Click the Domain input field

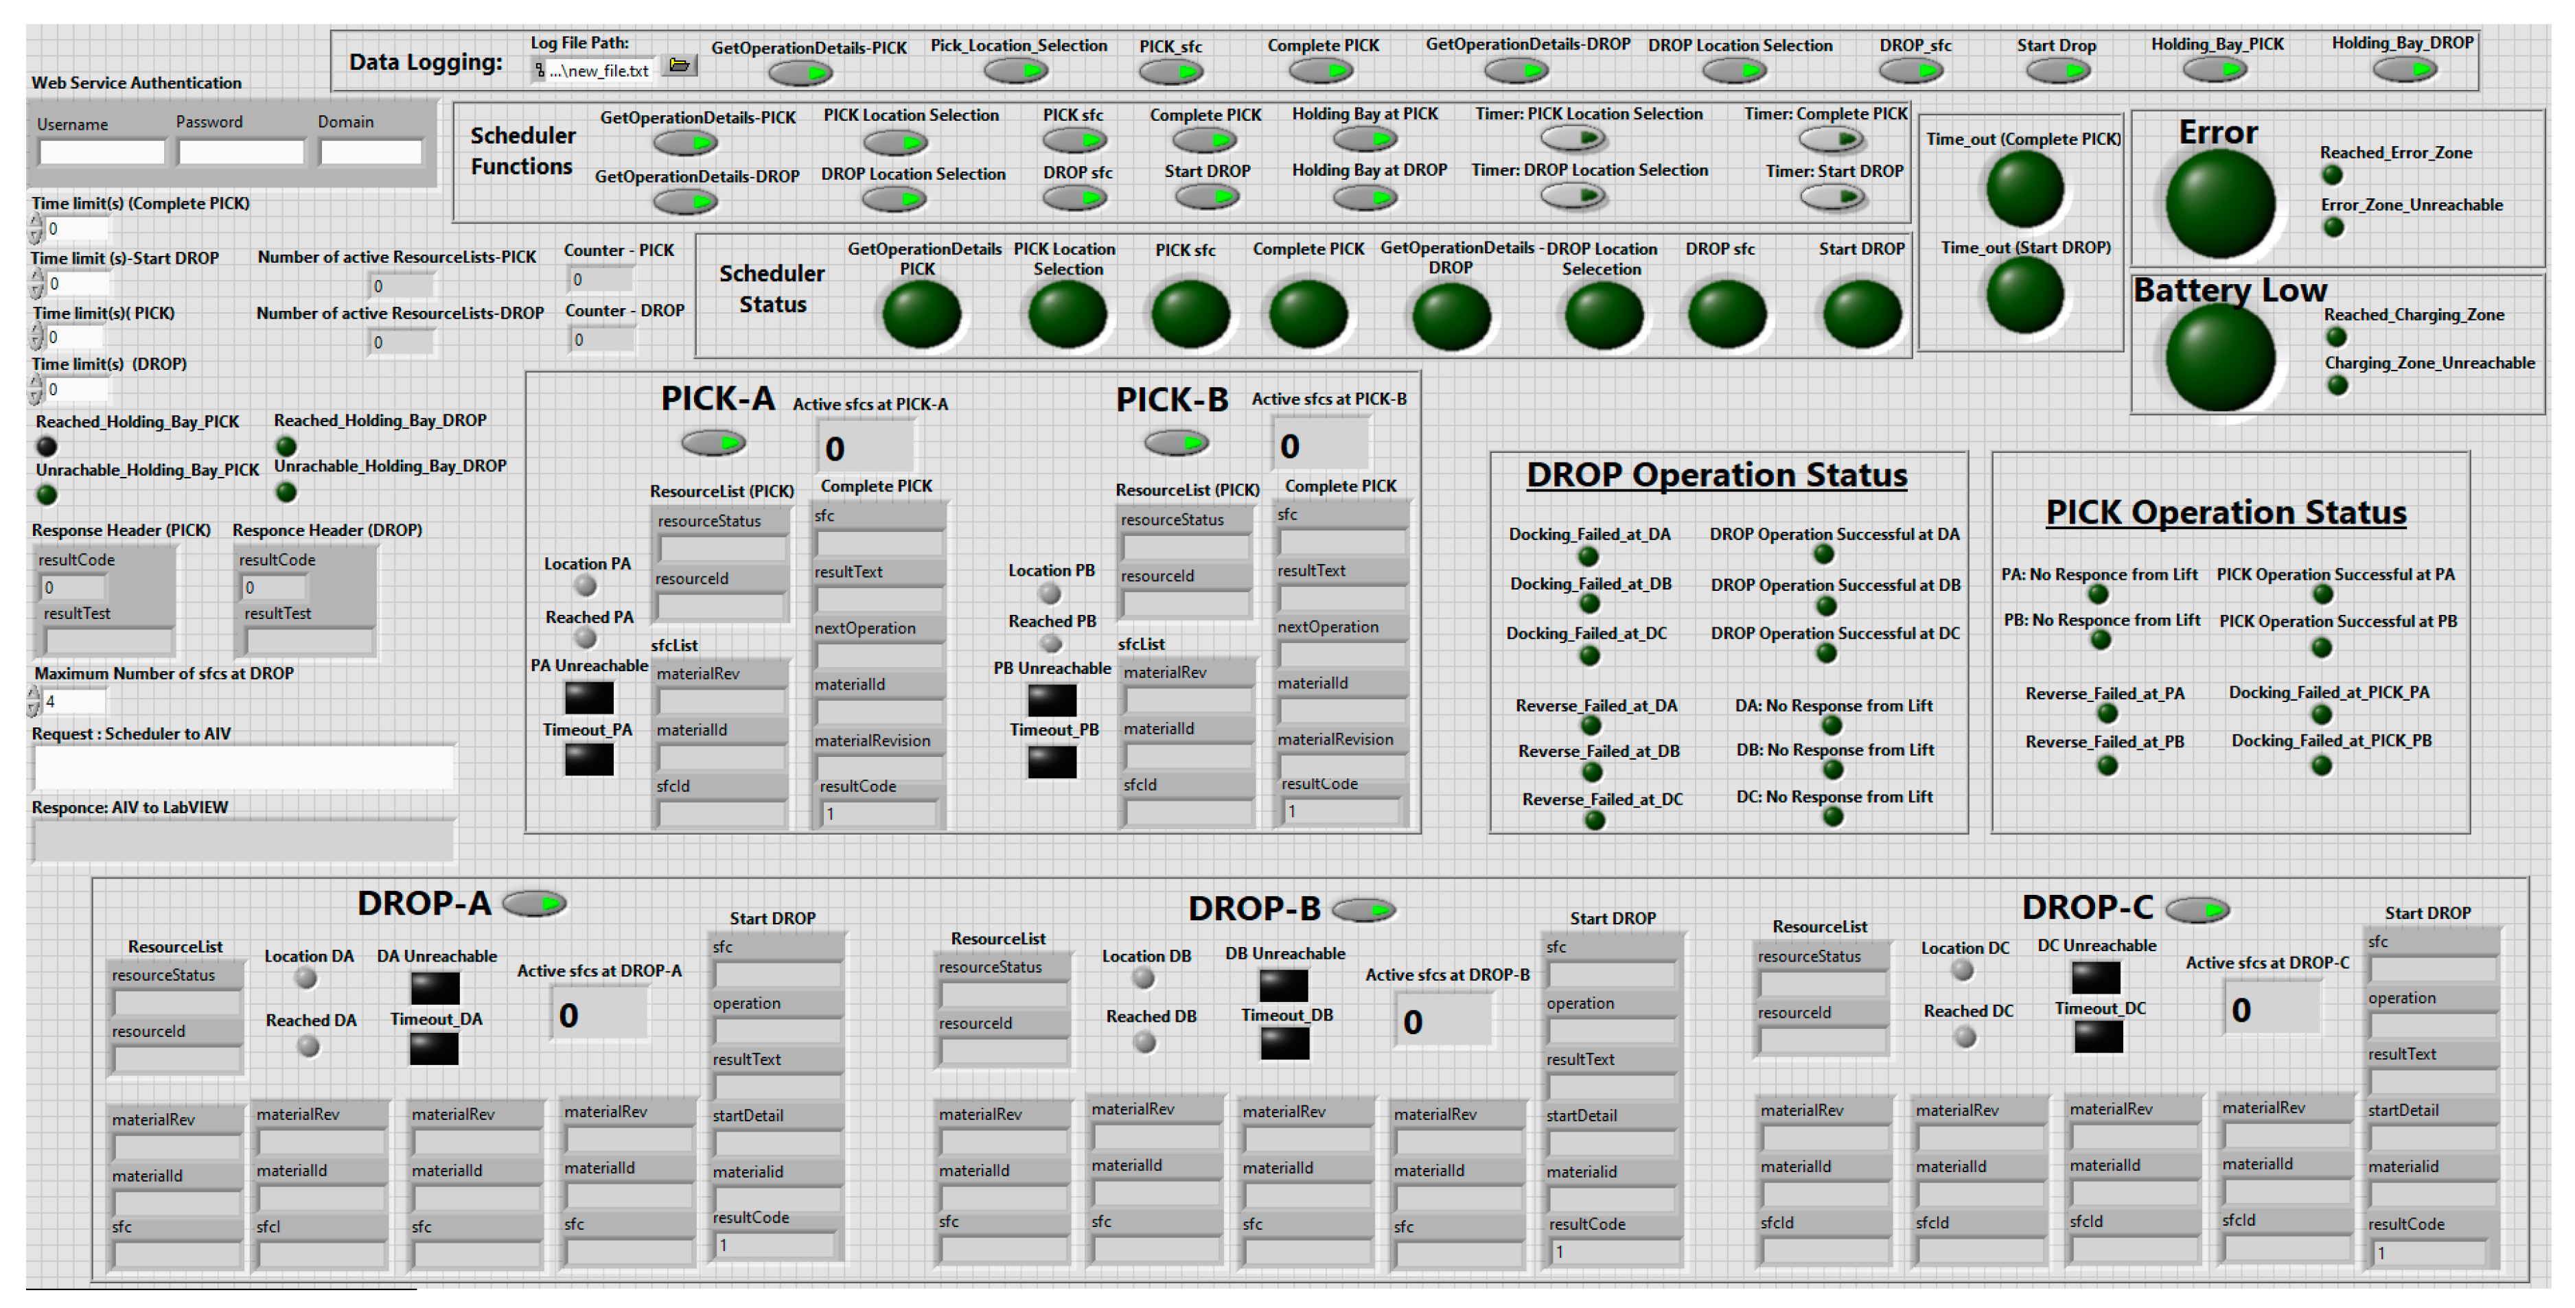(371, 152)
